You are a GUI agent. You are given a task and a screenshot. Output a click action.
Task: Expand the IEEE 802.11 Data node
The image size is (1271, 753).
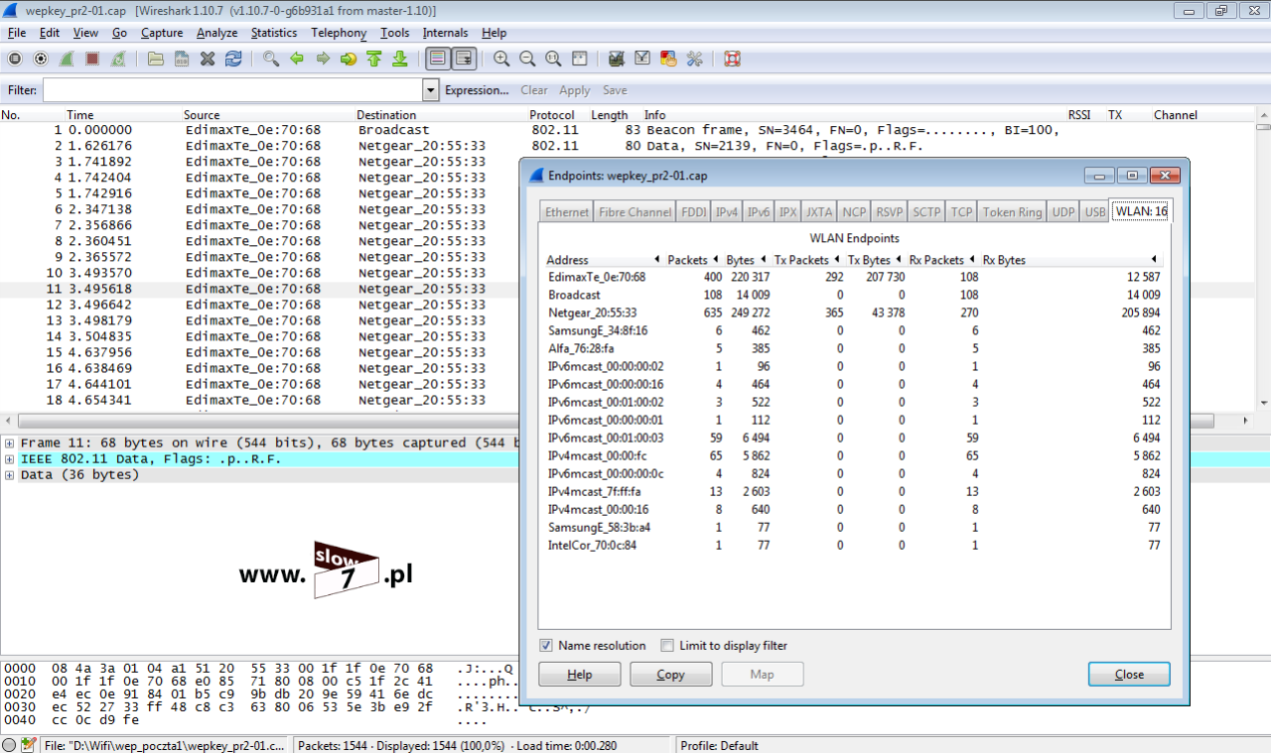click(10, 459)
